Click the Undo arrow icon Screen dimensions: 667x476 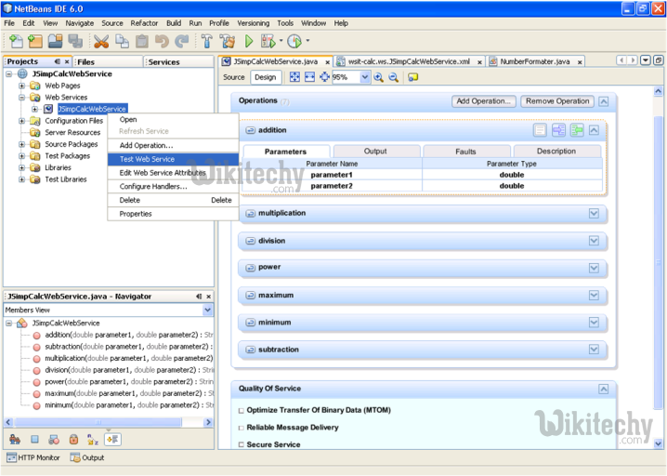click(162, 41)
